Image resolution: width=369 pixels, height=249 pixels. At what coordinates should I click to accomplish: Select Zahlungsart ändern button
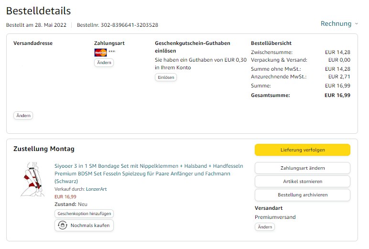pos(302,168)
